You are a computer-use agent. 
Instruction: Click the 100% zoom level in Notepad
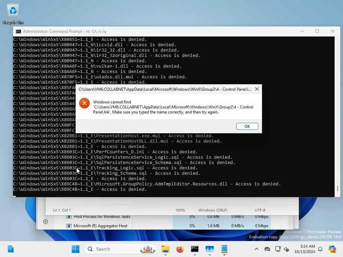pos(180,210)
